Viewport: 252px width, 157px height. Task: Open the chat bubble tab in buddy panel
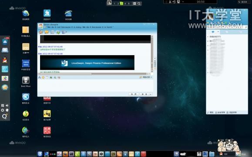click(213, 32)
